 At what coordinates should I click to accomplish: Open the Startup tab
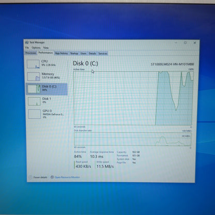74,54
